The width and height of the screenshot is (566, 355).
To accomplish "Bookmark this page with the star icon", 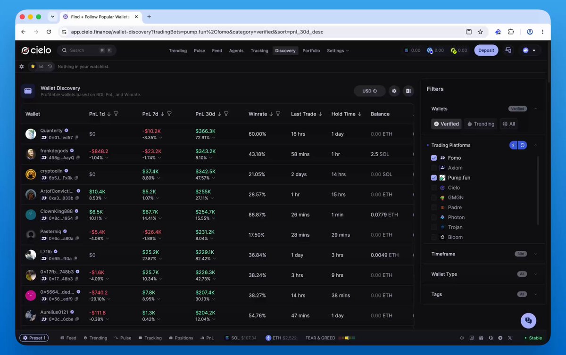I will (480, 32).
